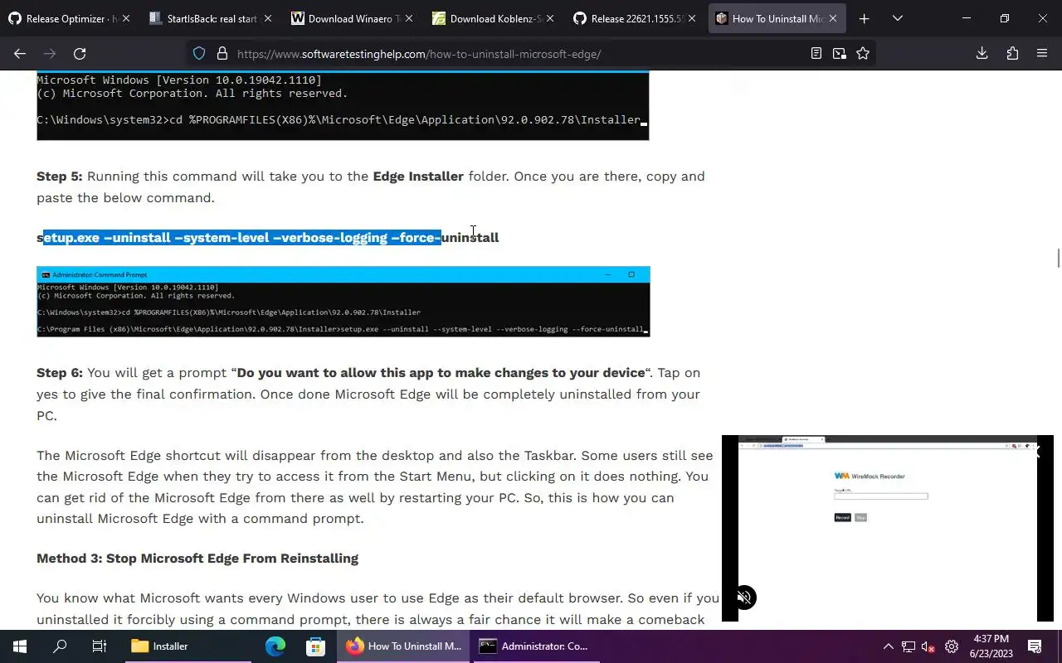The image size is (1062, 663).
Task: Open Task View on taskbar
Action: click(x=100, y=646)
